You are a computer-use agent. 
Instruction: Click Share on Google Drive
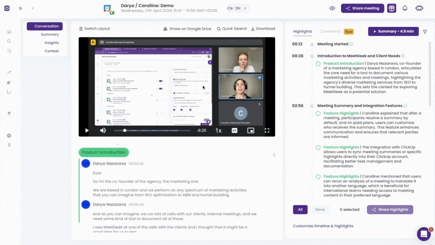(187, 29)
